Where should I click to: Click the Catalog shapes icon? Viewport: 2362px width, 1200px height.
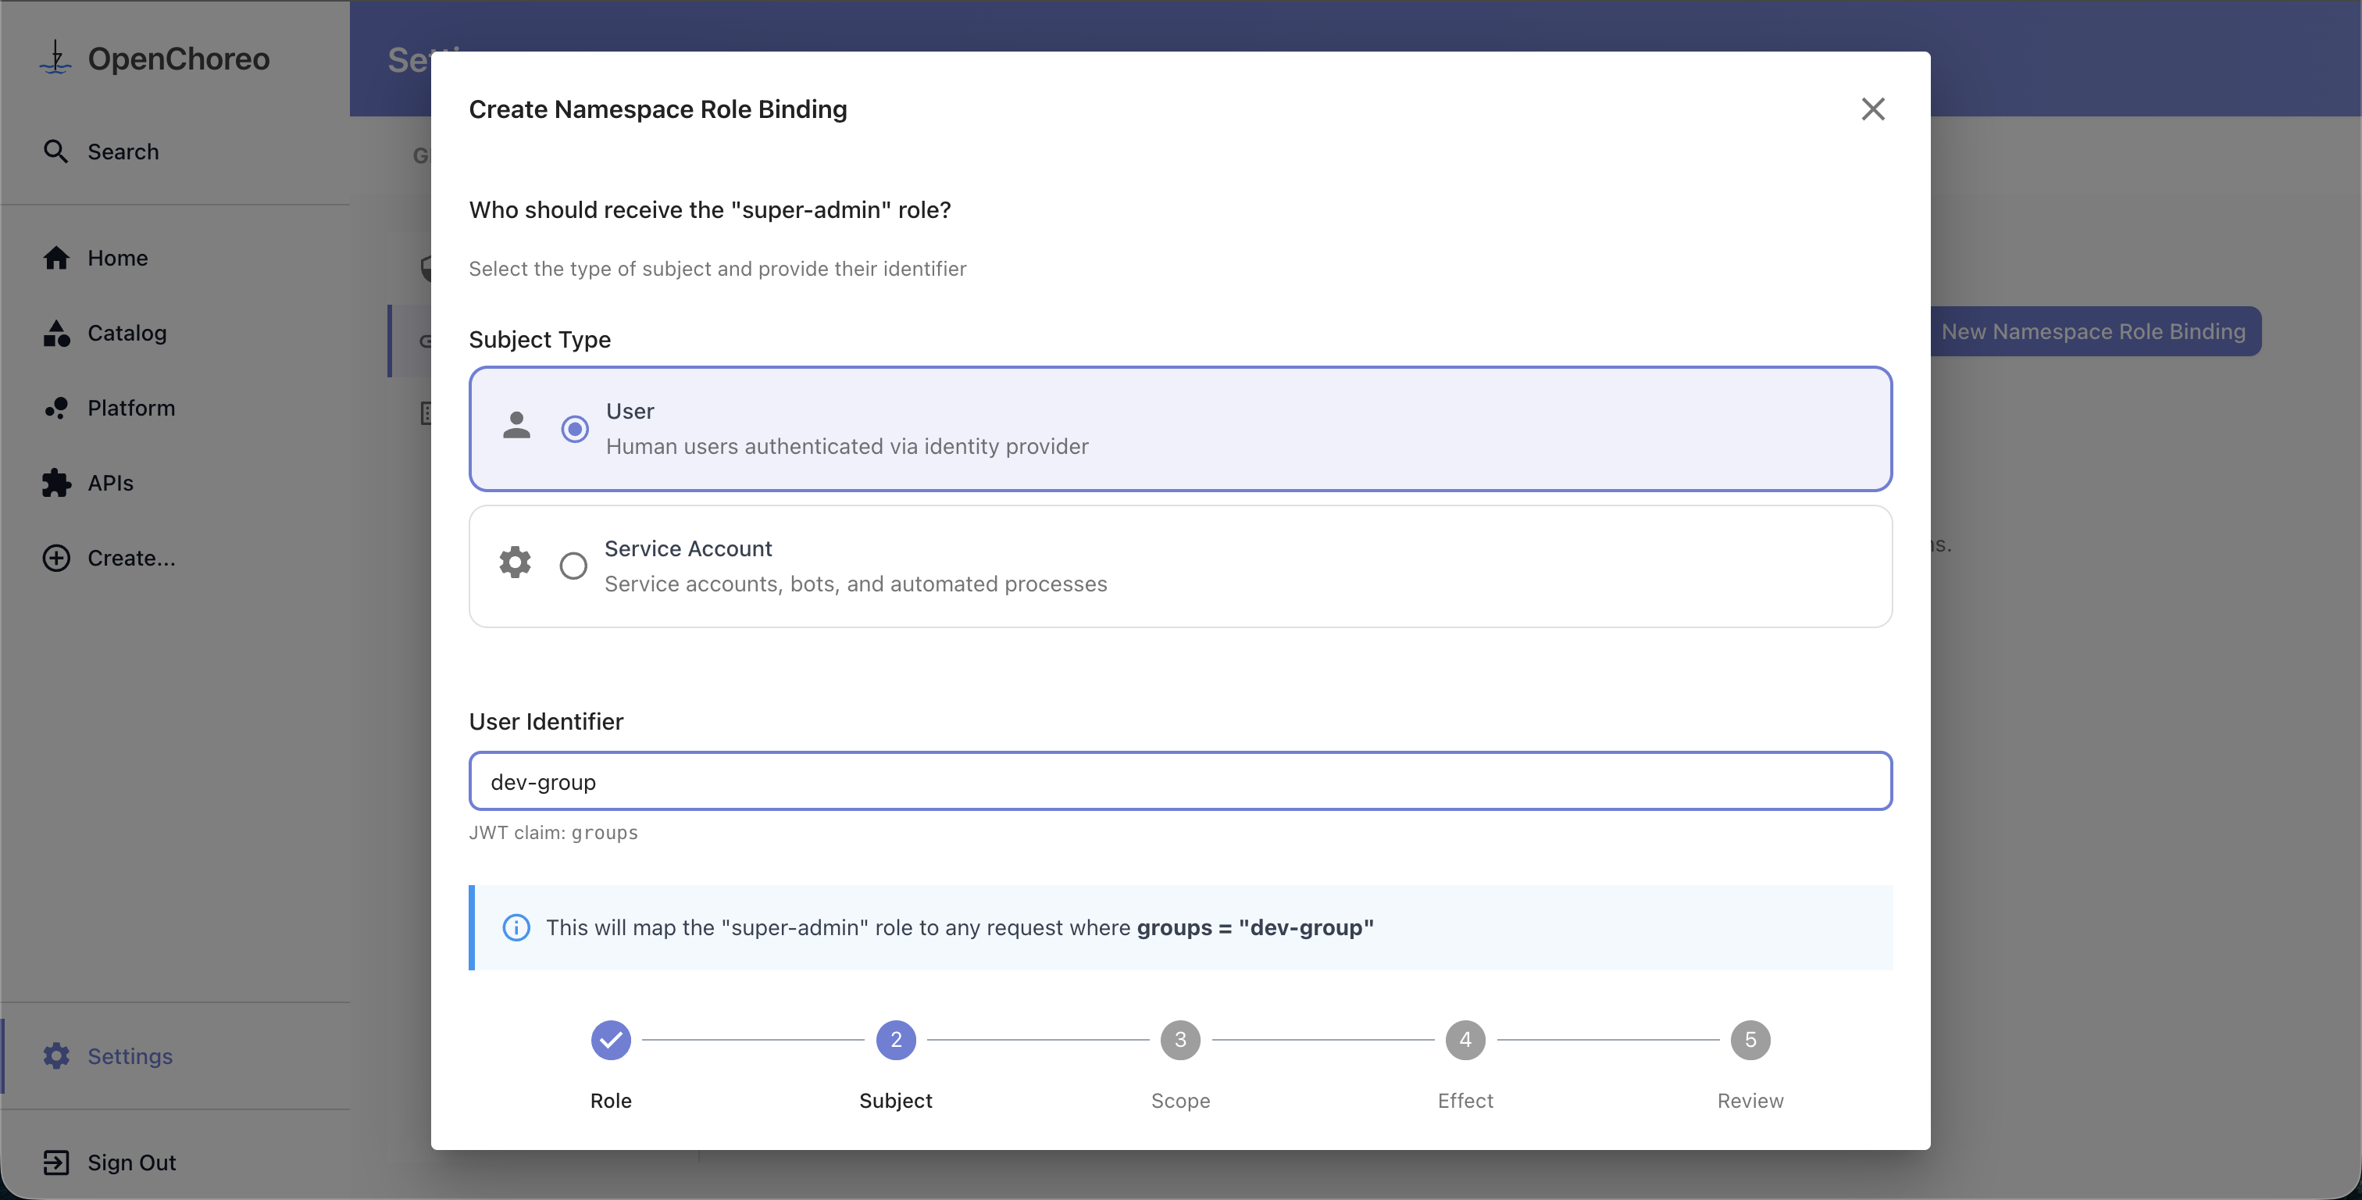(56, 333)
